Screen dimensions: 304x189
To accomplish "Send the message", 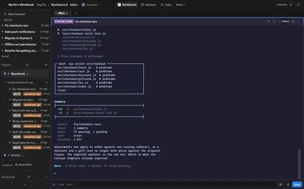I will coord(297,185).
